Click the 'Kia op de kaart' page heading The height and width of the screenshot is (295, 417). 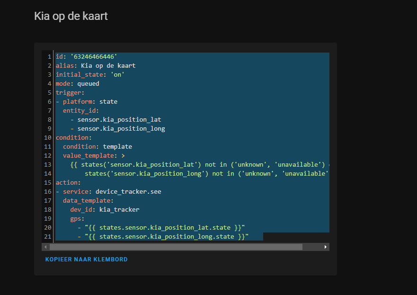71,16
